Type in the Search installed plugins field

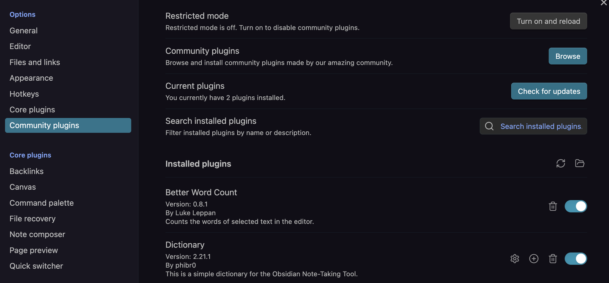click(x=541, y=126)
